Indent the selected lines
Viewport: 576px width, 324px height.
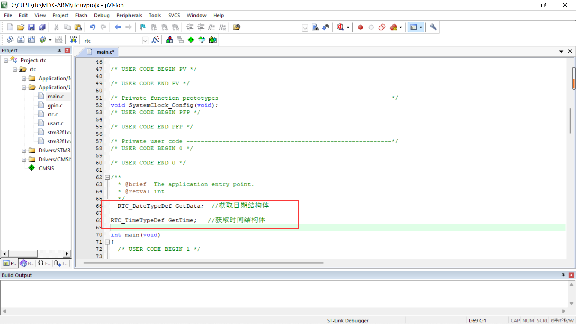pos(190,27)
